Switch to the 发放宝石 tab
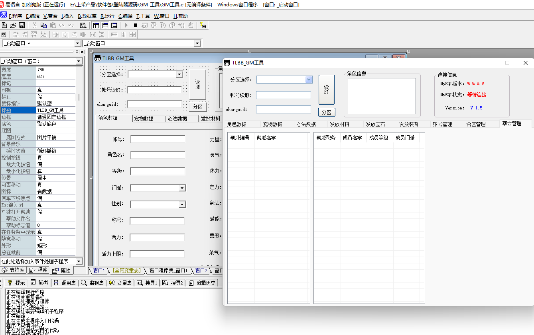534x335 pixels. [x=375, y=124]
